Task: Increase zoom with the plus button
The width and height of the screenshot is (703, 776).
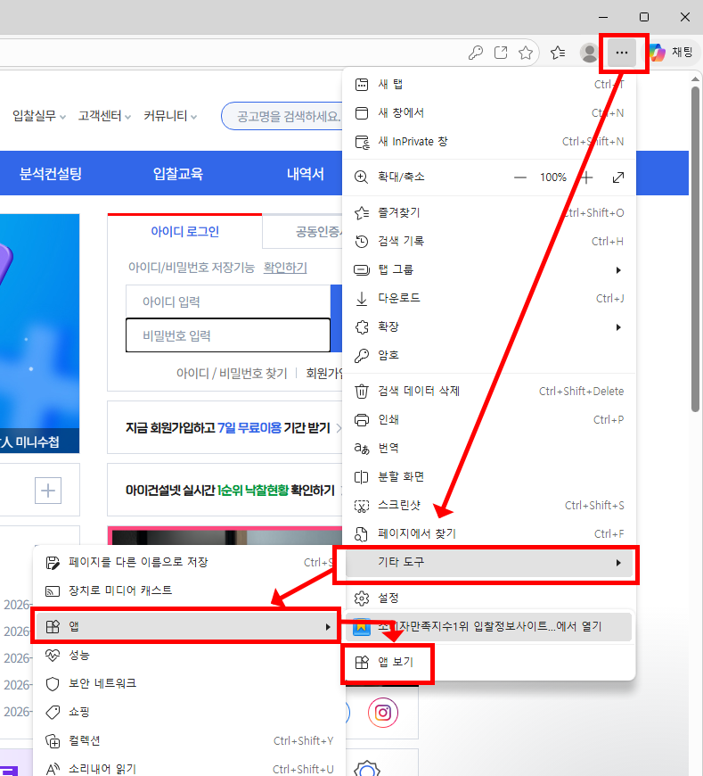Action: [586, 177]
